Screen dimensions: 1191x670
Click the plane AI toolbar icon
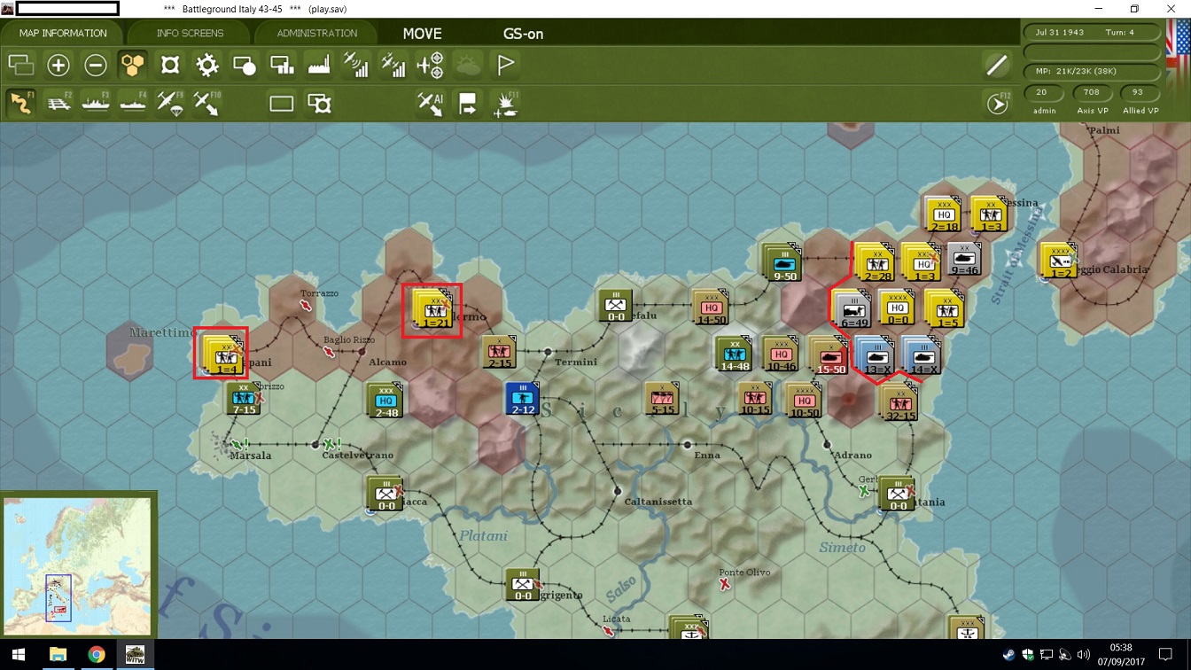431,104
